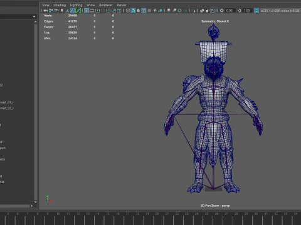
Task: Open the View panel menu
Action: click(46, 5)
